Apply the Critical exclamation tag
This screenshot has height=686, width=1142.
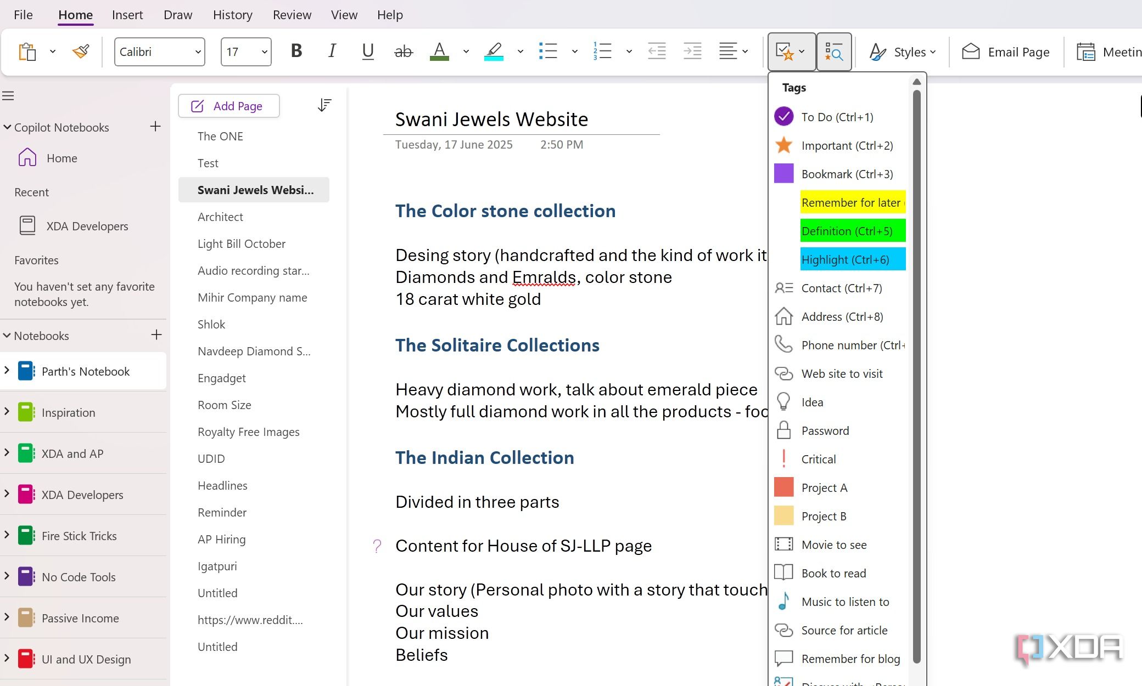tap(840, 459)
